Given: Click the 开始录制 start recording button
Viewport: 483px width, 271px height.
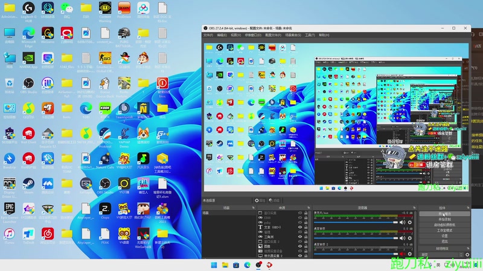Looking at the screenshot, I should (444, 219).
